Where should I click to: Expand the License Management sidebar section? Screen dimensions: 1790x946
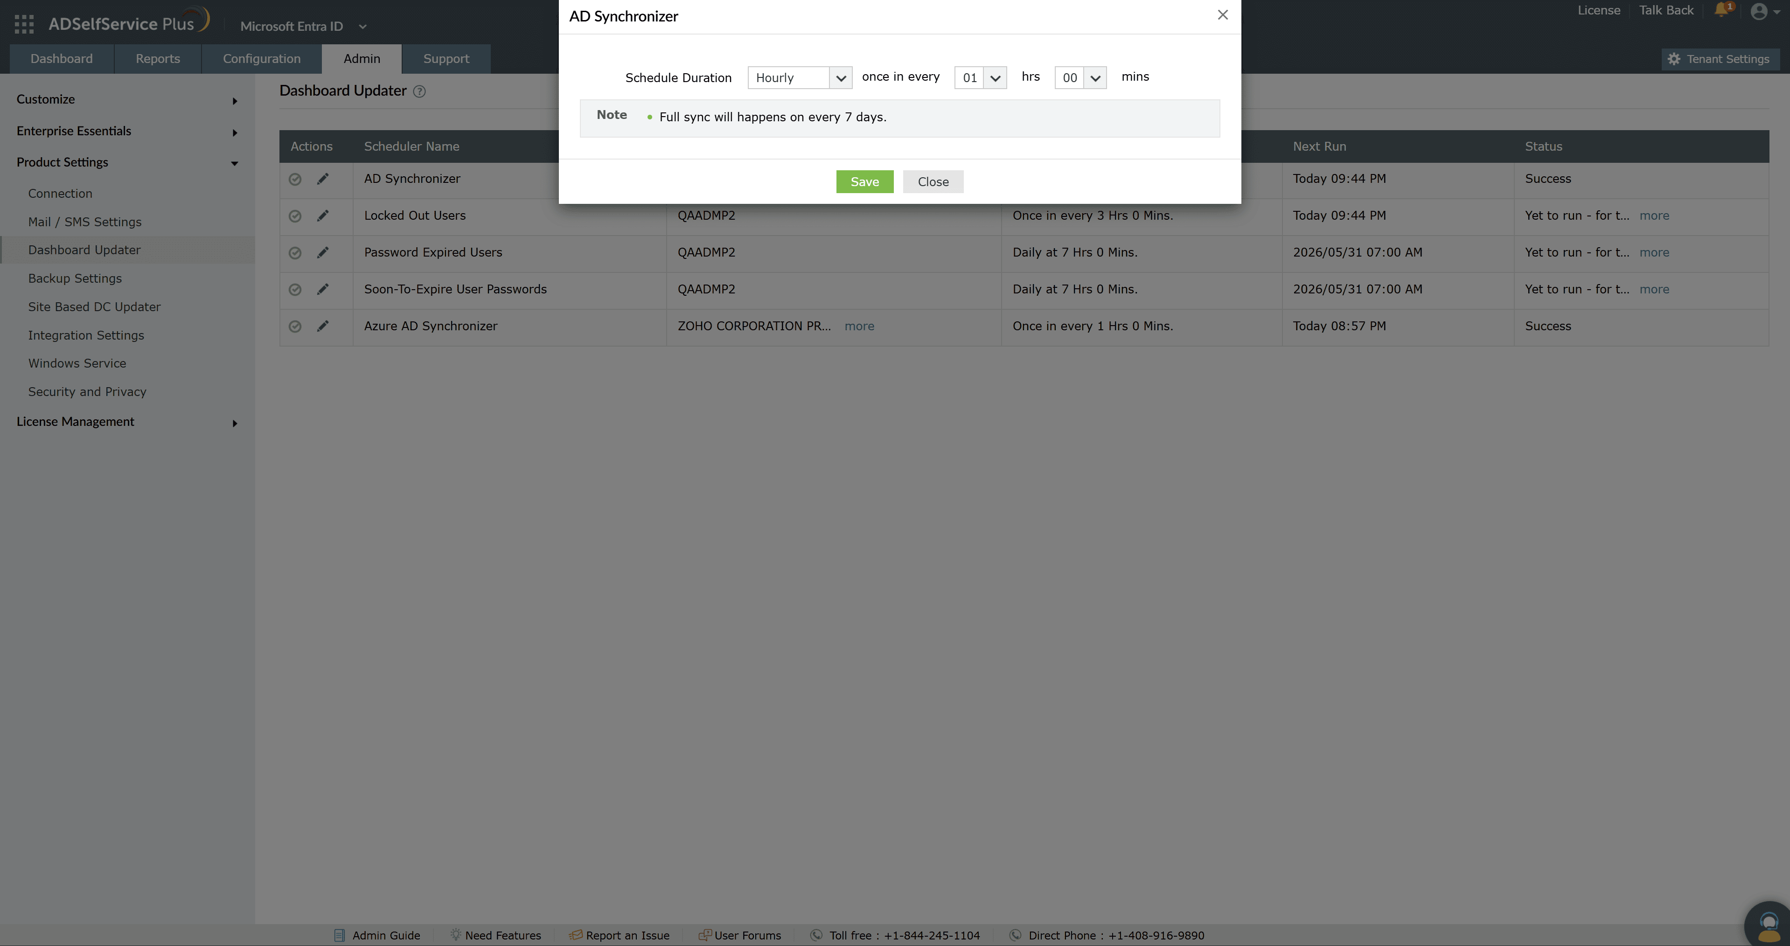pyautogui.click(x=127, y=422)
